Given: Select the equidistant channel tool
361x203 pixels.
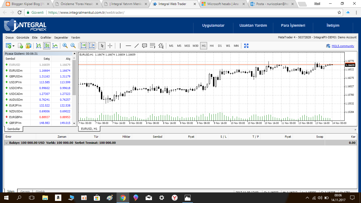Looking at the screenshot, I should (161, 46).
